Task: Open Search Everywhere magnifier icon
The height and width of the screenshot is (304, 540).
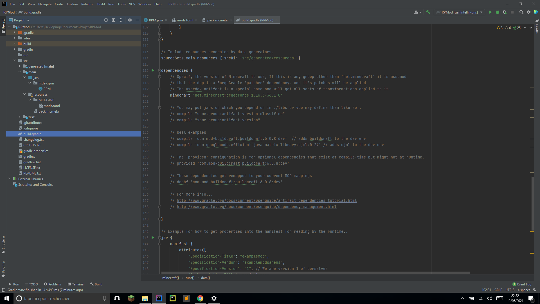Action: click(521, 12)
